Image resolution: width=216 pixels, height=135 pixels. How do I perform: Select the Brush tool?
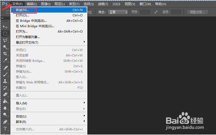(5, 74)
